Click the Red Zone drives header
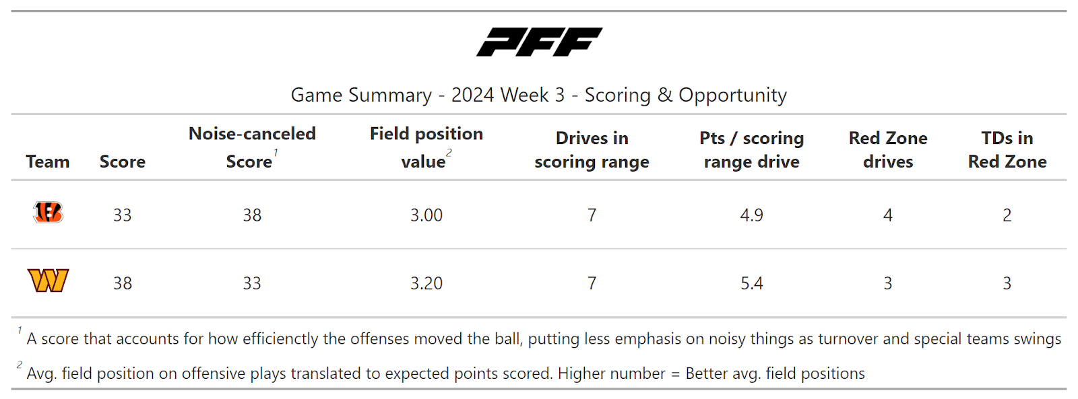The image size is (1078, 399). point(887,149)
